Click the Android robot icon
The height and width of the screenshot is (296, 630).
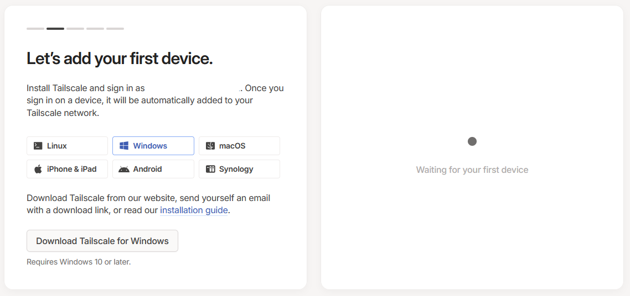124,169
